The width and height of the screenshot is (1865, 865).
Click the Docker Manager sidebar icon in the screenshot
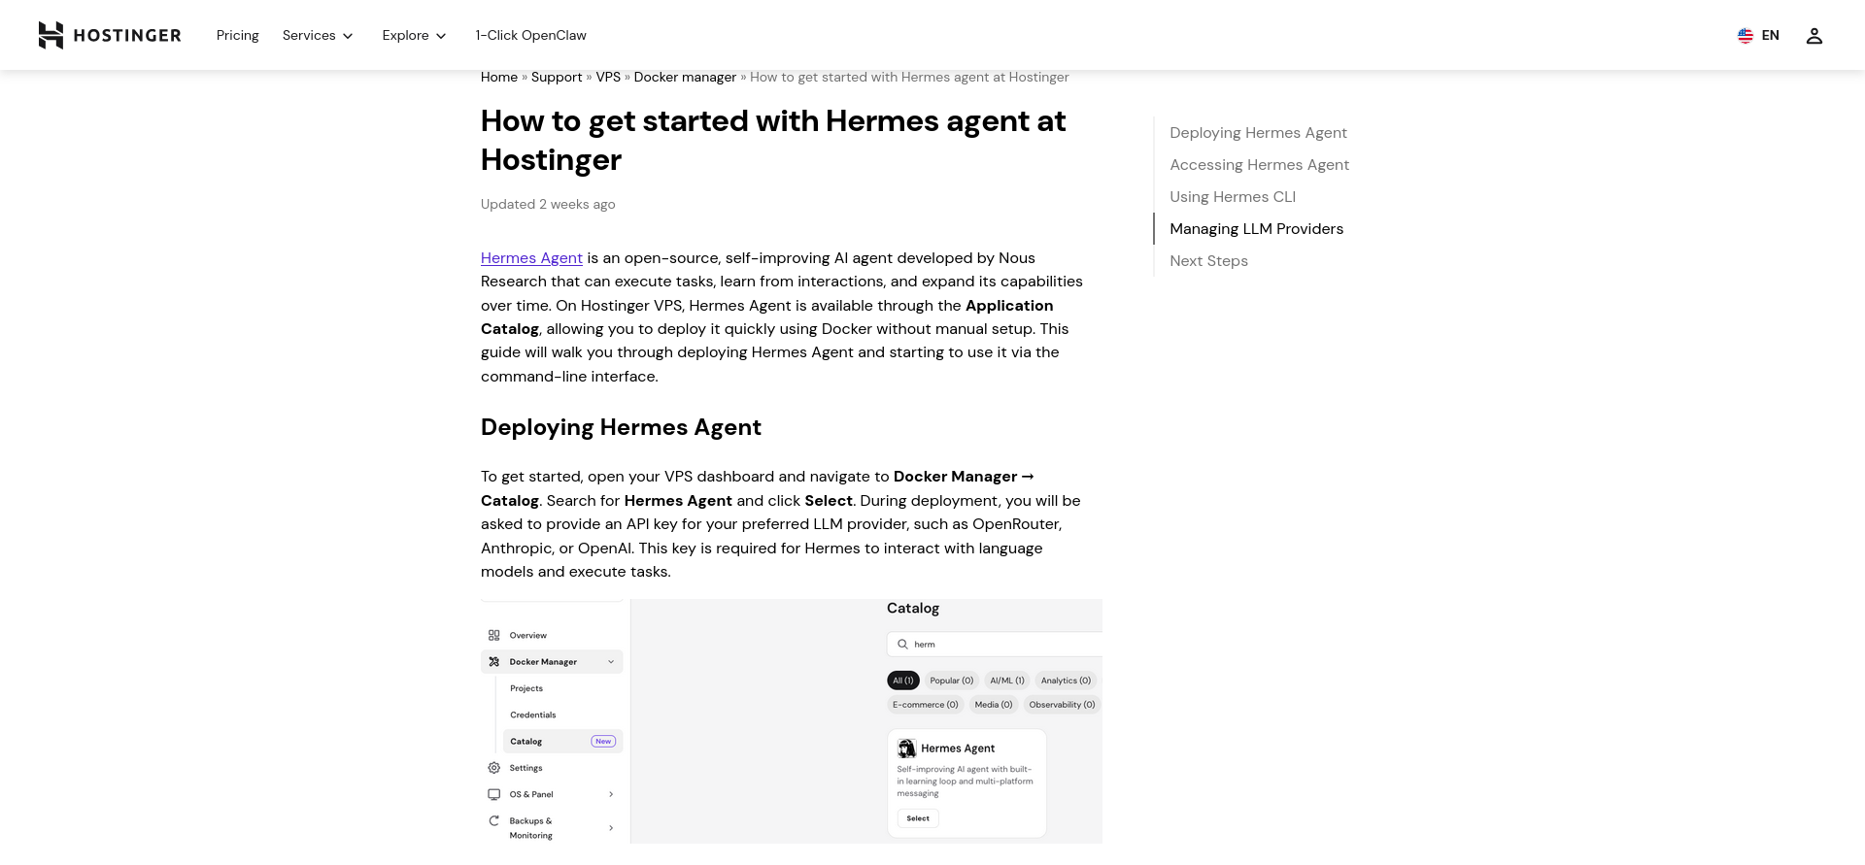[493, 662]
